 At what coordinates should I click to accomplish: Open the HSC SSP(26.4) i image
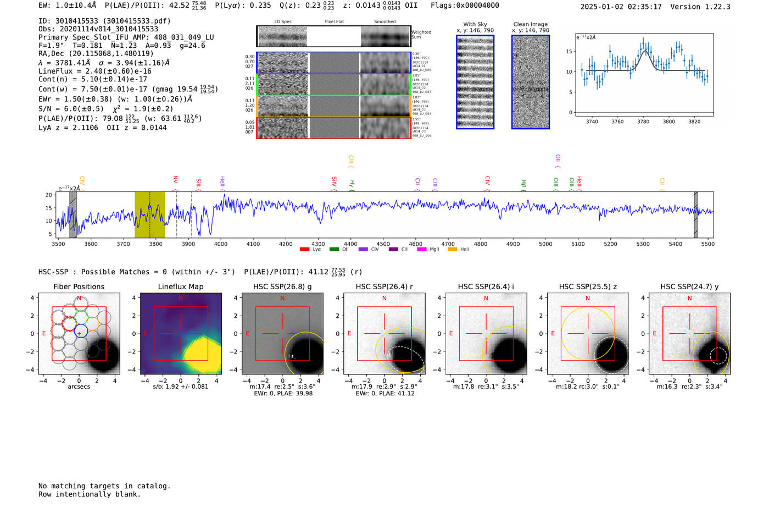tap(486, 334)
